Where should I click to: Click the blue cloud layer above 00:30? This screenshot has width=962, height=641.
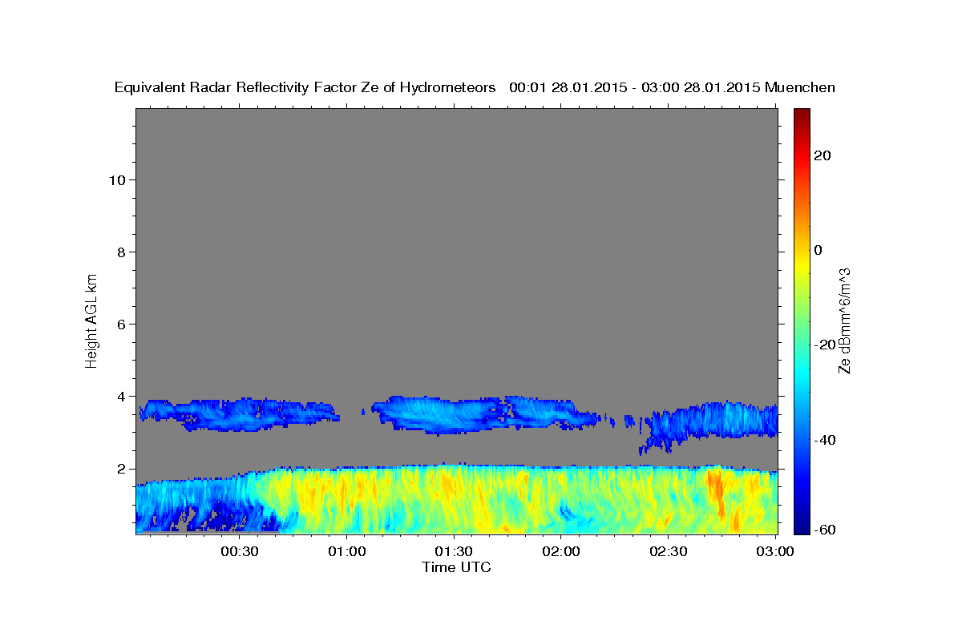(x=239, y=413)
